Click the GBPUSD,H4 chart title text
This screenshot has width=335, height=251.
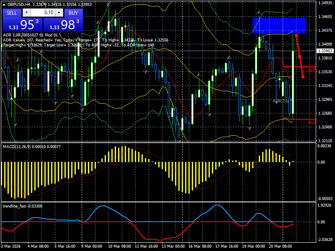click(18, 4)
